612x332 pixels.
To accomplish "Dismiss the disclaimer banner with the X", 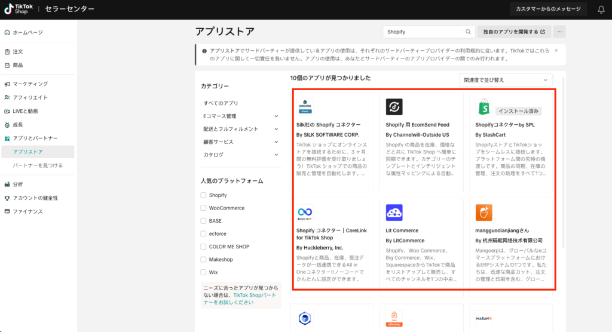I will click(x=556, y=51).
